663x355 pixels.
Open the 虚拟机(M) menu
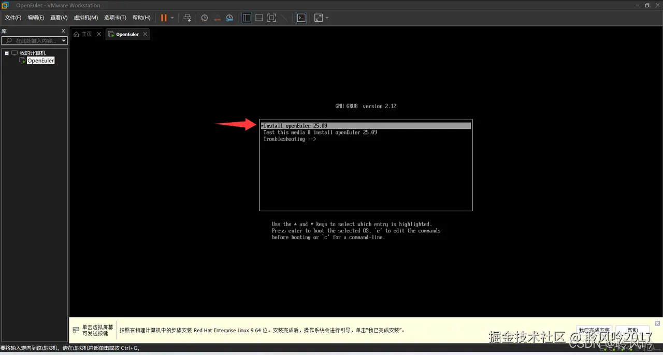(85, 18)
